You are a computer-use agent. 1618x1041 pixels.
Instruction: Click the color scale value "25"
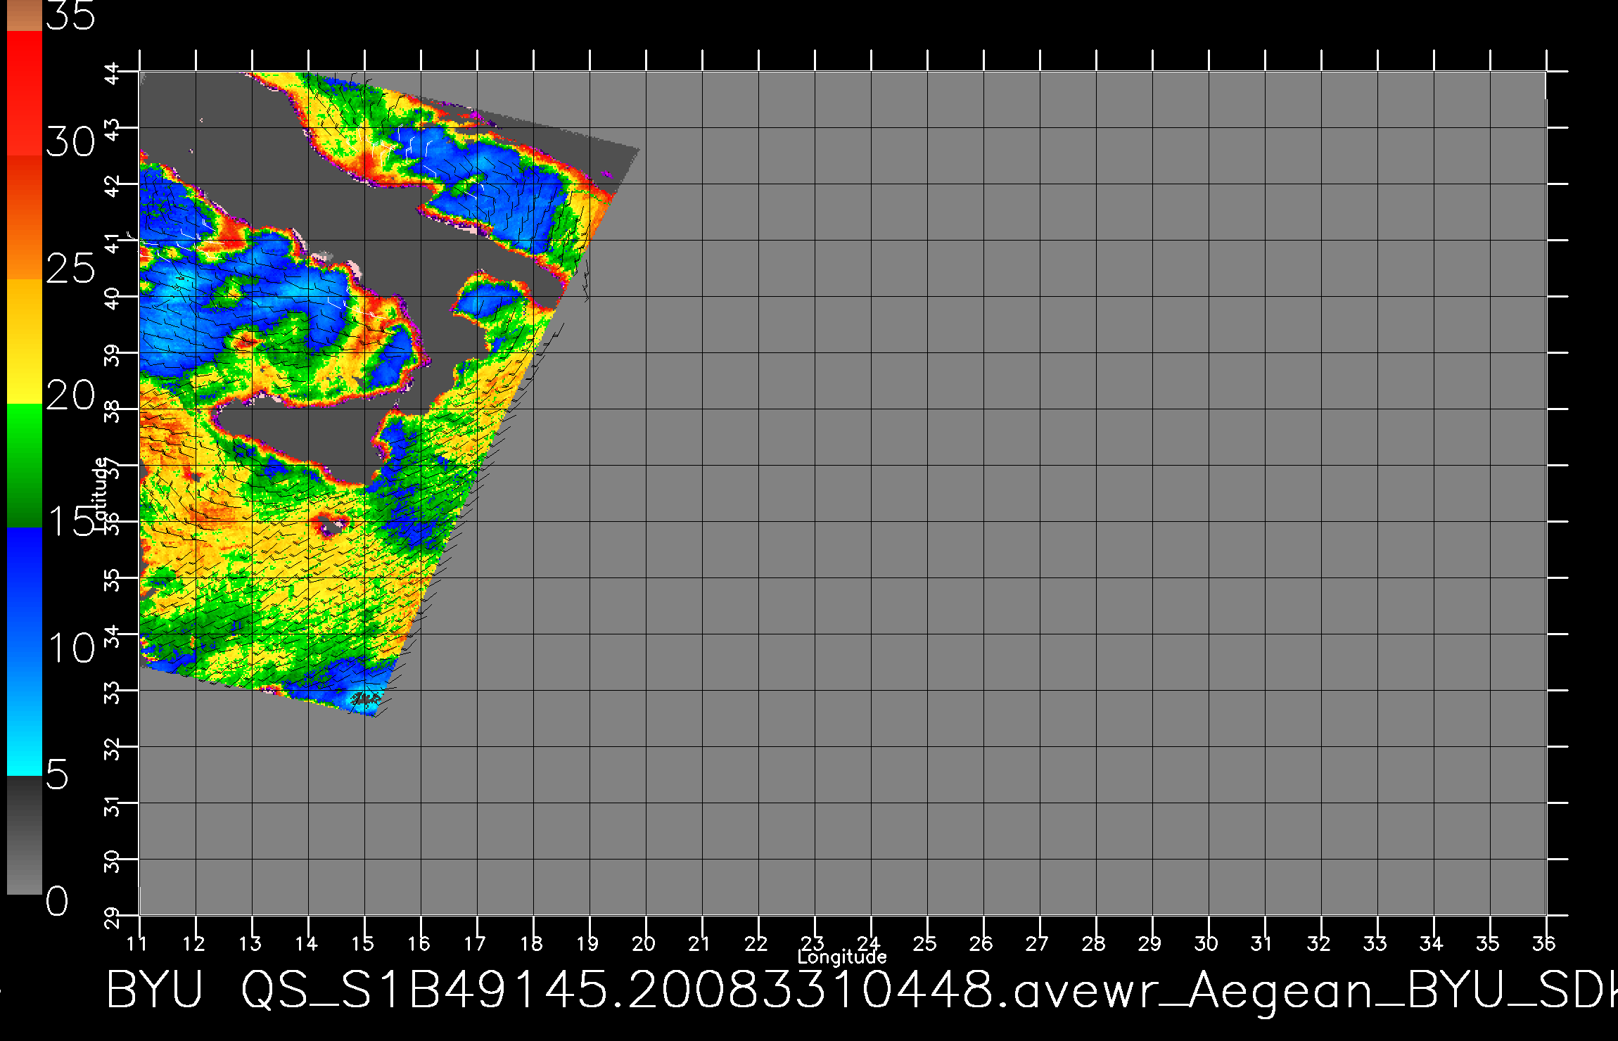point(70,269)
